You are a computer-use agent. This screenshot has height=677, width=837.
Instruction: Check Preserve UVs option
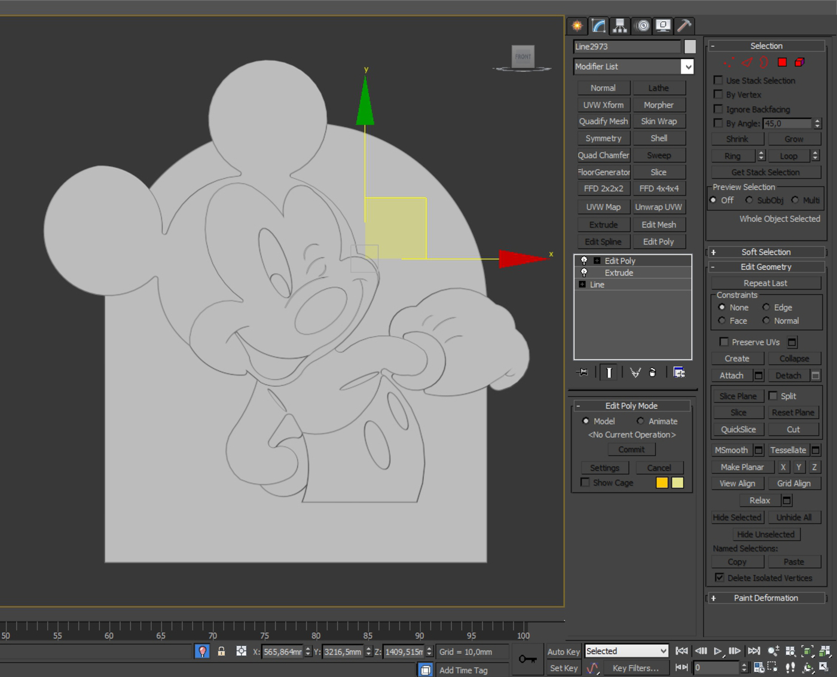(x=724, y=342)
